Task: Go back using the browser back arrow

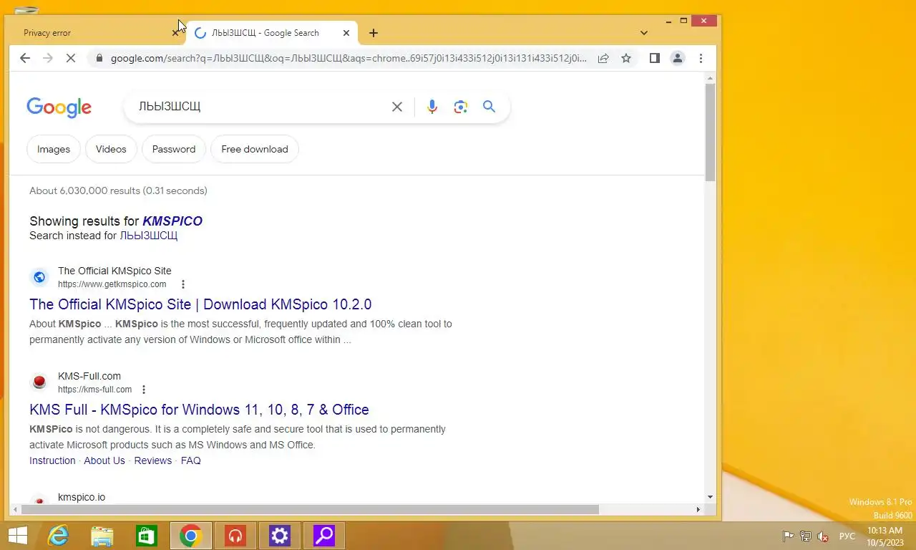Action: coord(25,58)
